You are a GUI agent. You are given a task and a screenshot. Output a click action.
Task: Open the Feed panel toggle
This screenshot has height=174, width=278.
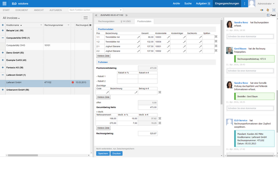pyautogui.click(x=271, y=15)
